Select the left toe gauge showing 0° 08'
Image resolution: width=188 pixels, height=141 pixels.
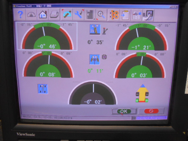click(x=48, y=64)
